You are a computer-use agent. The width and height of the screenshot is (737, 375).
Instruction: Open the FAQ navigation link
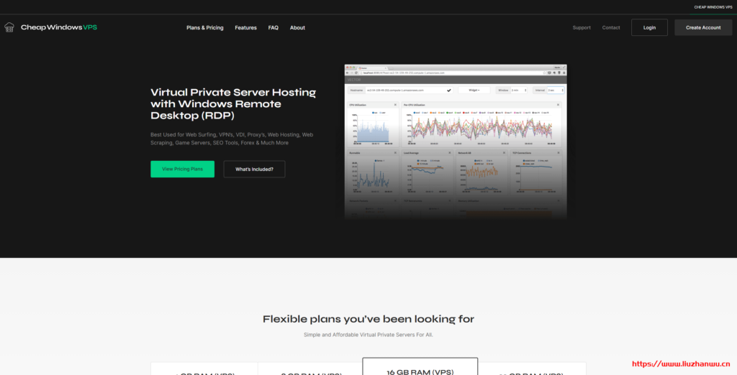273,28
